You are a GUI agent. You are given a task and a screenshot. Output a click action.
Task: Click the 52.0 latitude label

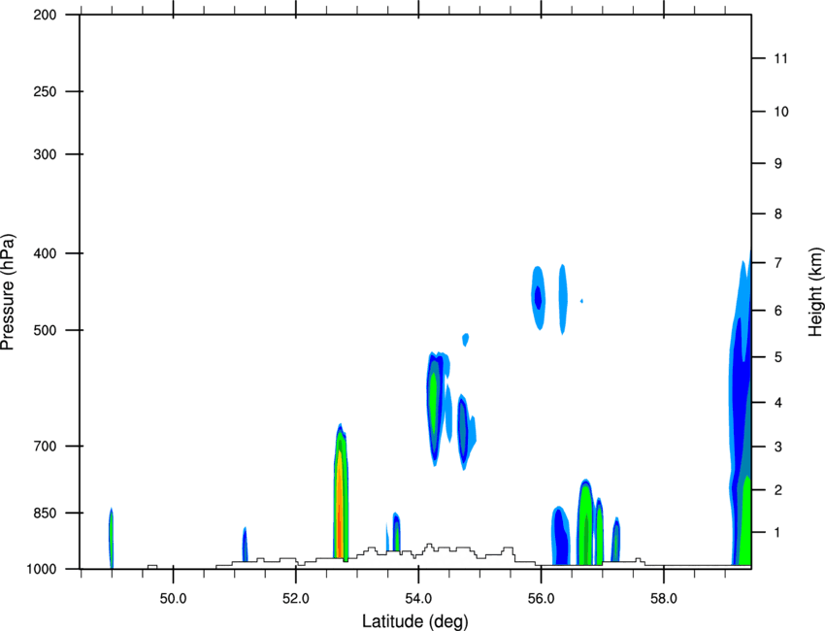coord(296,599)
